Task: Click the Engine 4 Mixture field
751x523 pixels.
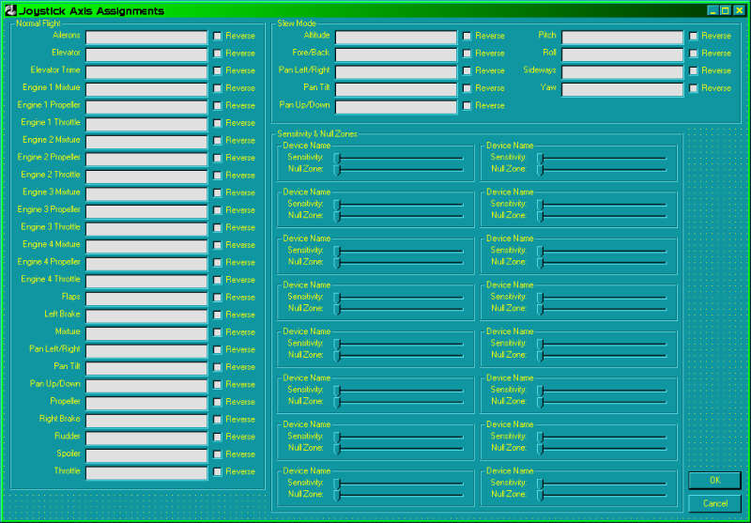Action: tap(146, 246)
